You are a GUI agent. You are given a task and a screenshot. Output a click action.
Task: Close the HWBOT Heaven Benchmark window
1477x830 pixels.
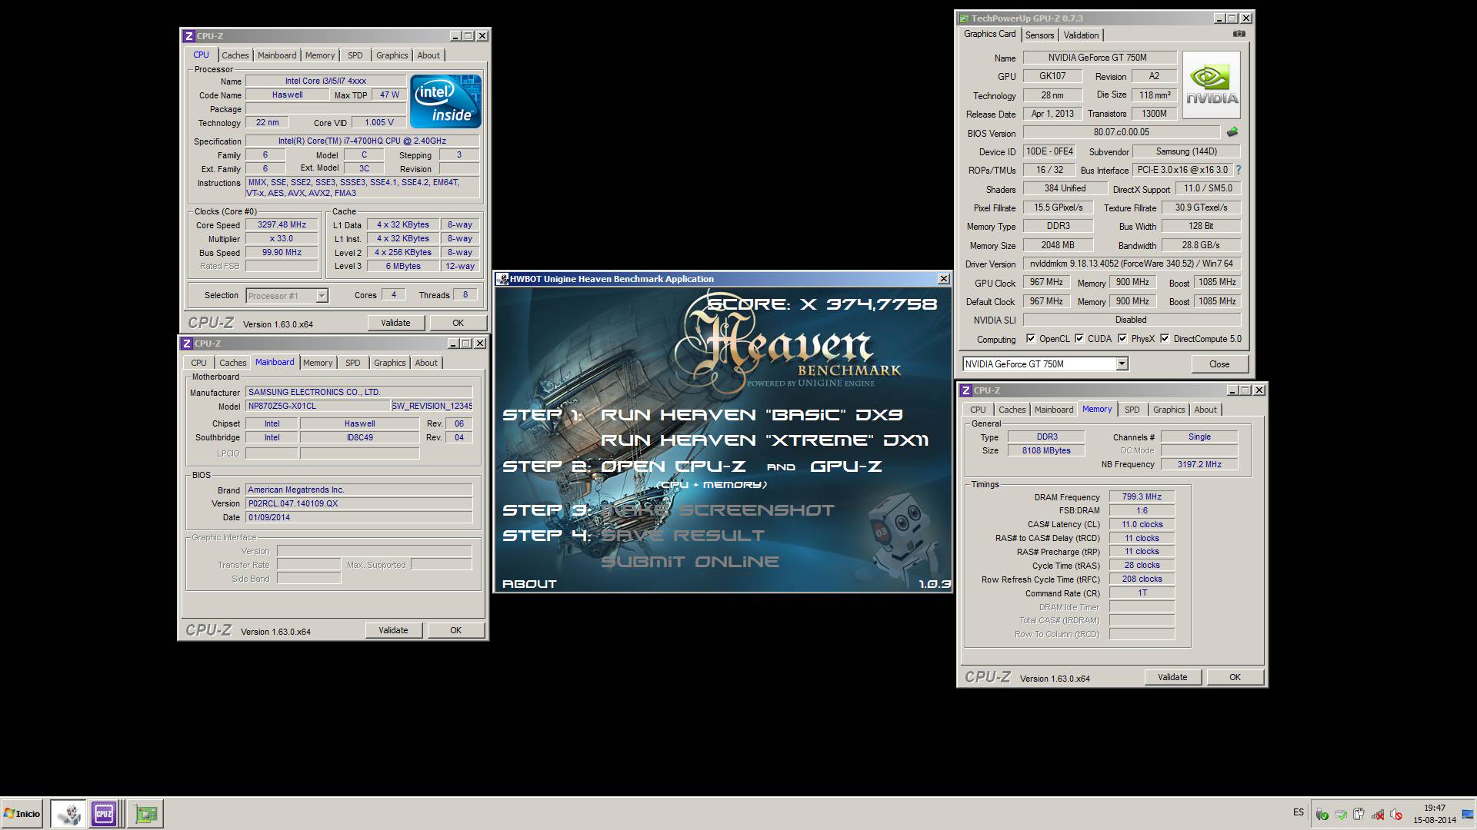[944, 279]
